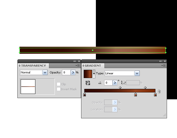Open the gradient angle value dropdown arrow

coord(115,83)
